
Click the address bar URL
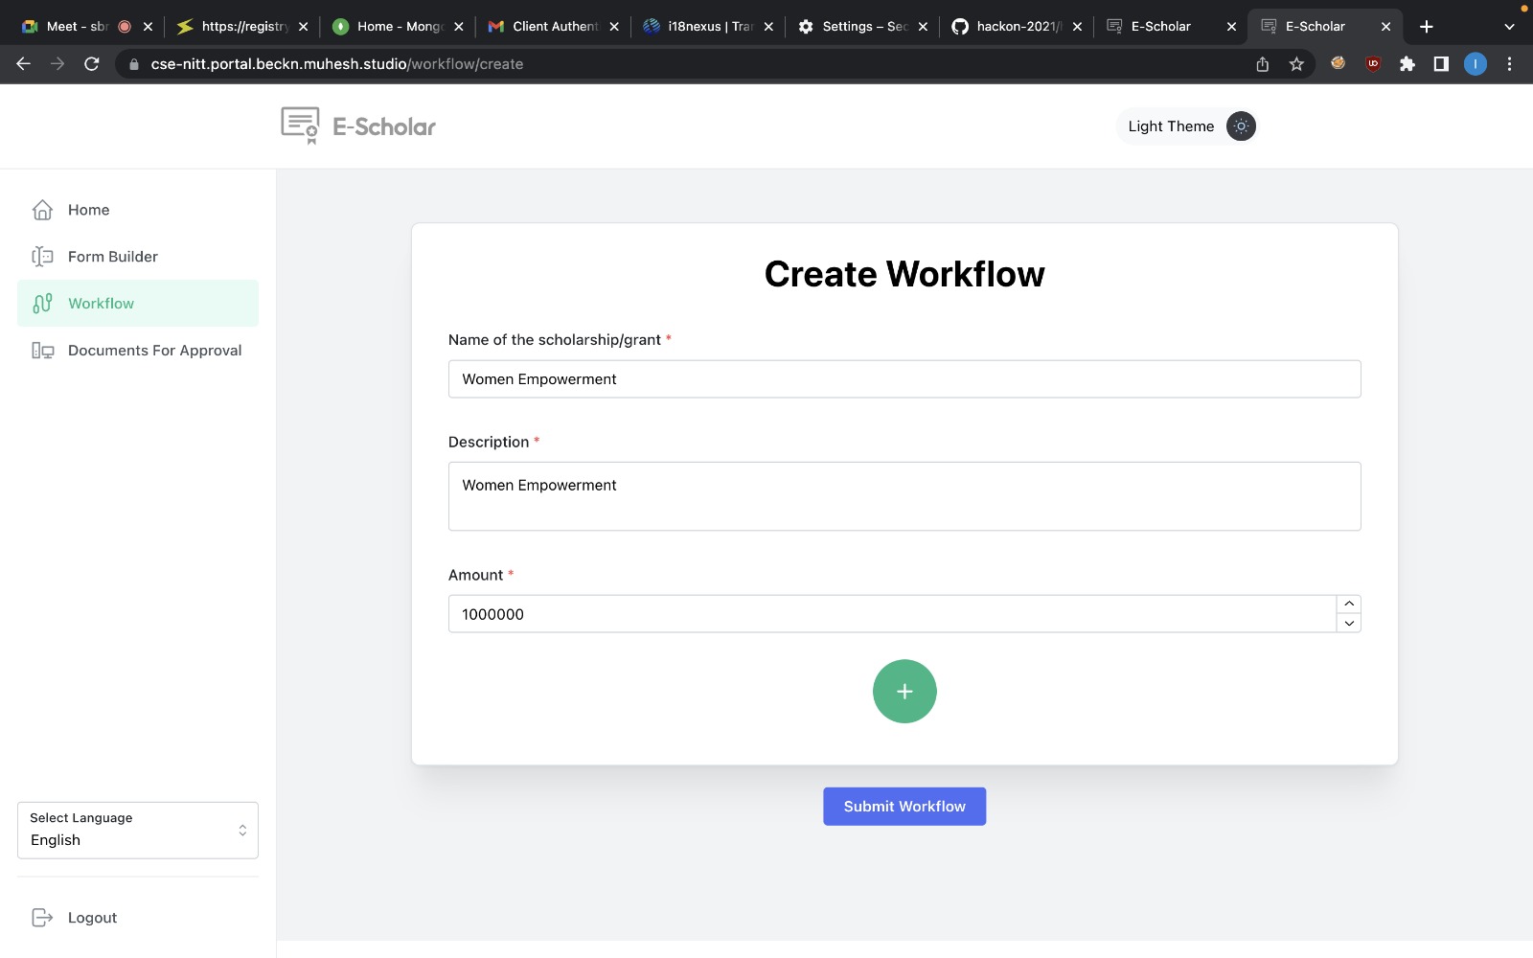coord(337,64)
